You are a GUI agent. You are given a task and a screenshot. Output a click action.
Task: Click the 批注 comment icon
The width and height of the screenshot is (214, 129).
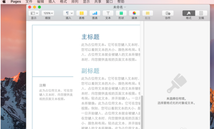(147, 13)
